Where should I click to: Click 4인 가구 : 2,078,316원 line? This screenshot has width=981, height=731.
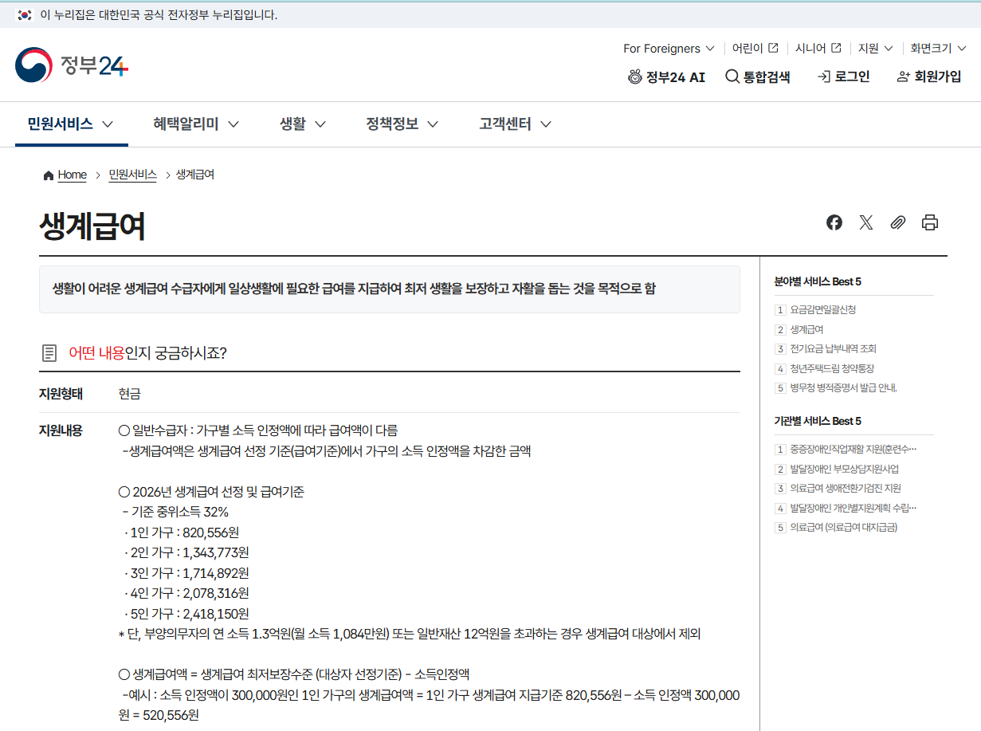tap(186, 593)
